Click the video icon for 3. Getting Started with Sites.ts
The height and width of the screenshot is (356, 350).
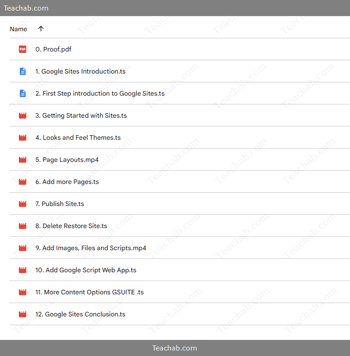(x=23, y=115)
